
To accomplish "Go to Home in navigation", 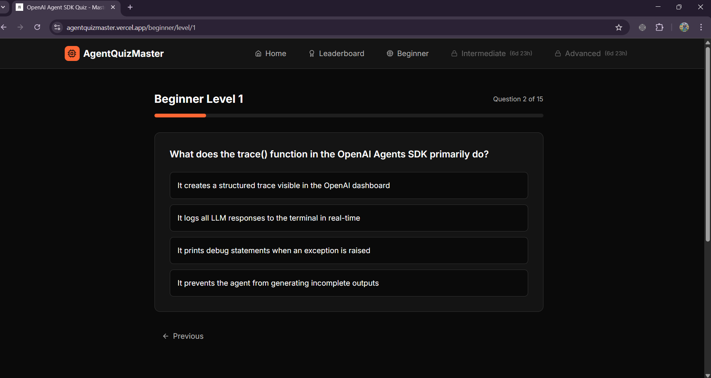I will point(271,53).
